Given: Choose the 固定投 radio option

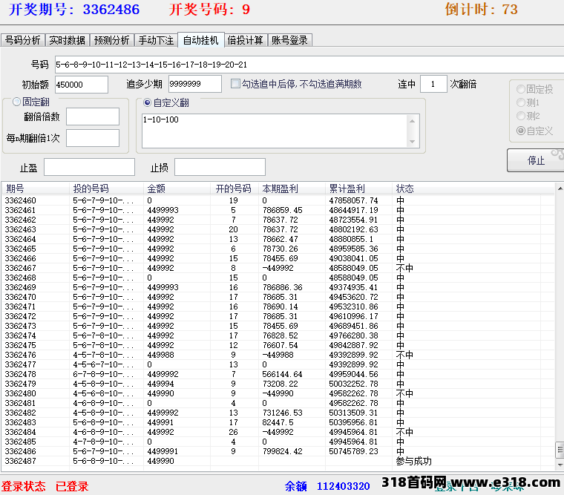Looking at the screenshot, I should click(521, 89).
